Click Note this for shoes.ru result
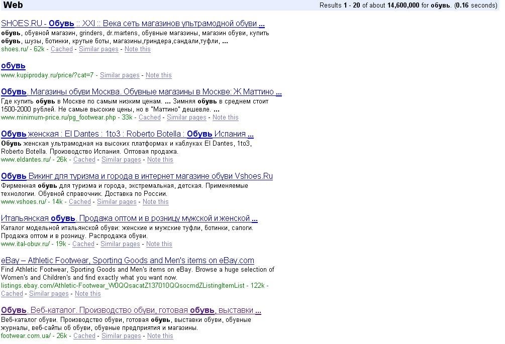The image size is (505, 344). click(x=138, y=49)
